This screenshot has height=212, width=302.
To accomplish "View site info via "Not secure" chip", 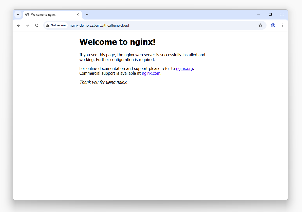I will [56, 25].
